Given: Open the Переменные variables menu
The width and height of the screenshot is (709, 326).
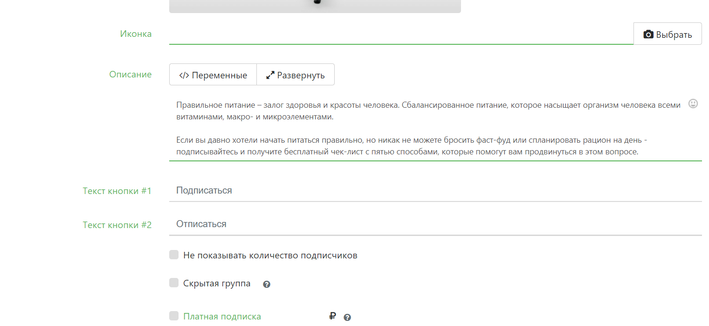Looking at the screenshot, I should coord(213,75).
